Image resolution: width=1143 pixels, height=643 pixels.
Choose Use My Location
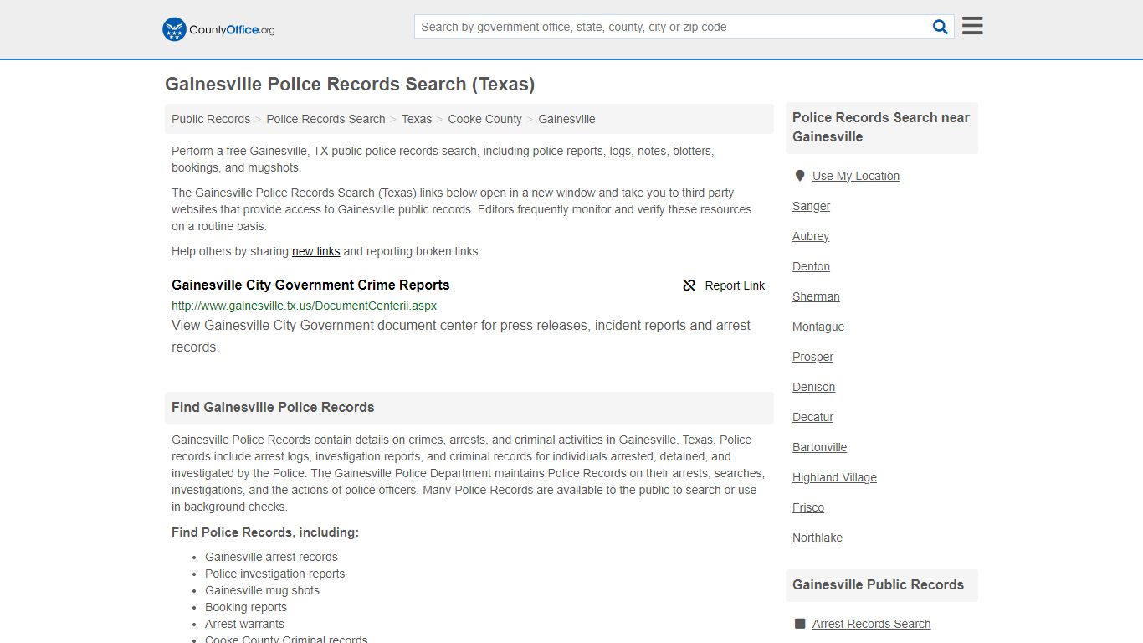pos(856,176)
